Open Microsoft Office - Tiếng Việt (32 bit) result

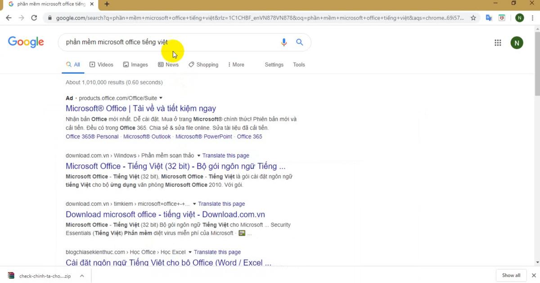(x=175, y=166)
